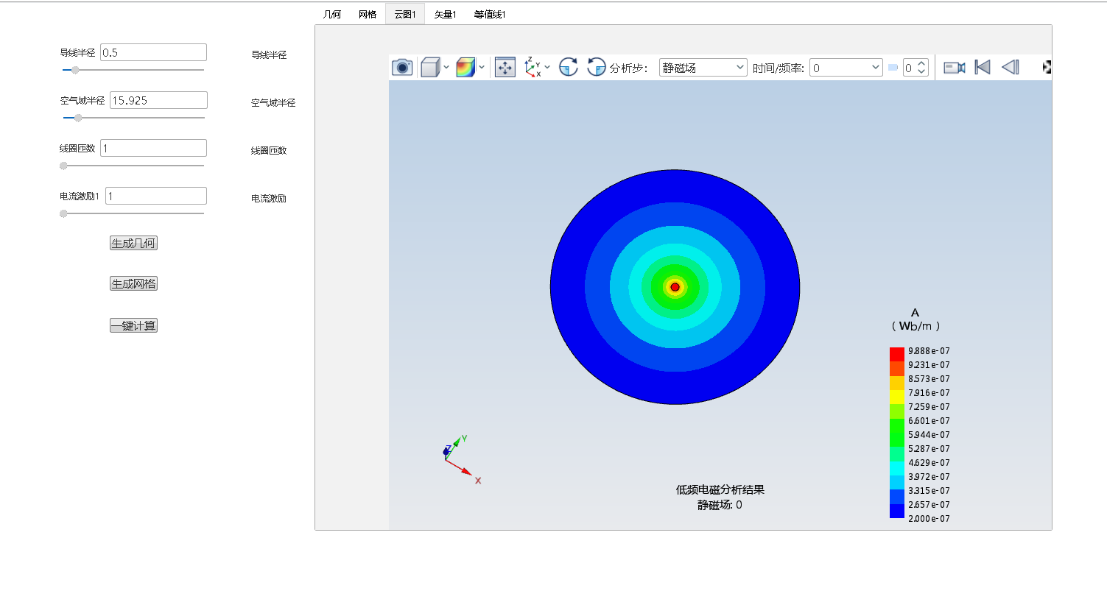Viewport: 1107px width, 591px height.
Task: Click the small blue frame slider indicator
Action: pos(893,68)
